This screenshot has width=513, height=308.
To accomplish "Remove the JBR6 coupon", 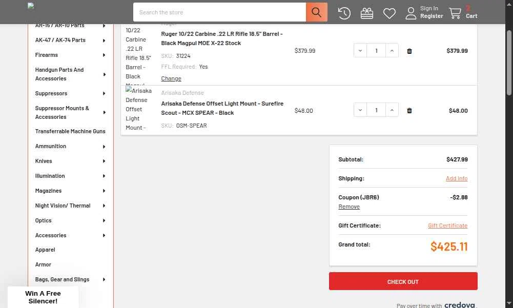I will click(349, 207).
